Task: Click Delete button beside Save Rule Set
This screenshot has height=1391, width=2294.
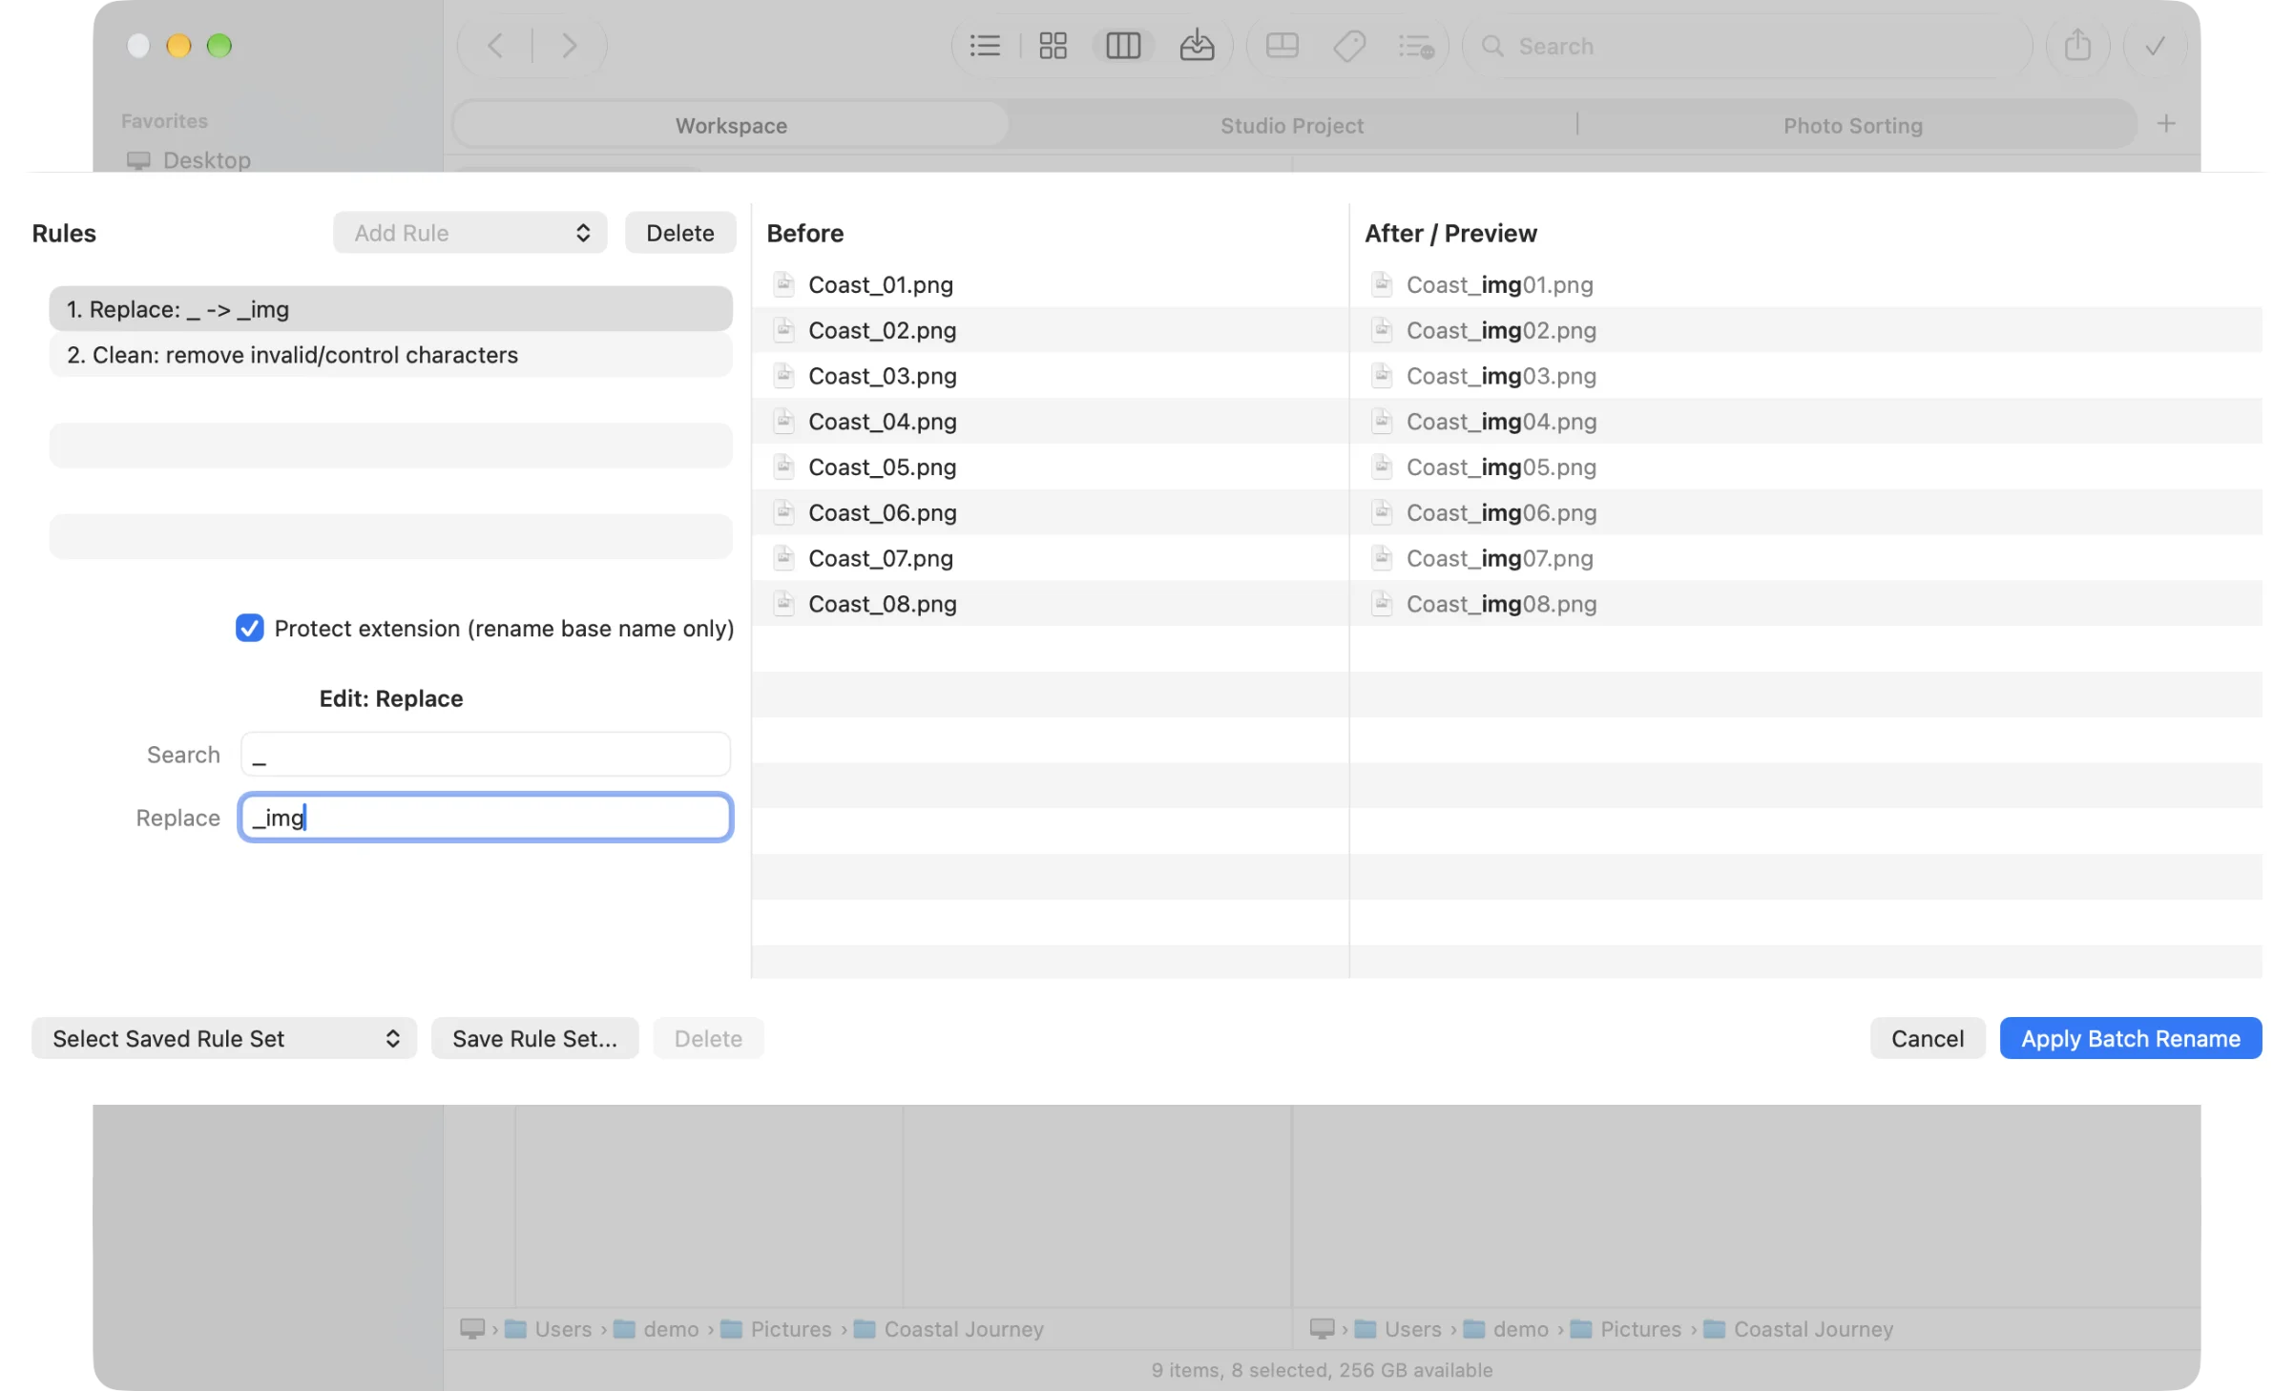Action: point(708,1038)
